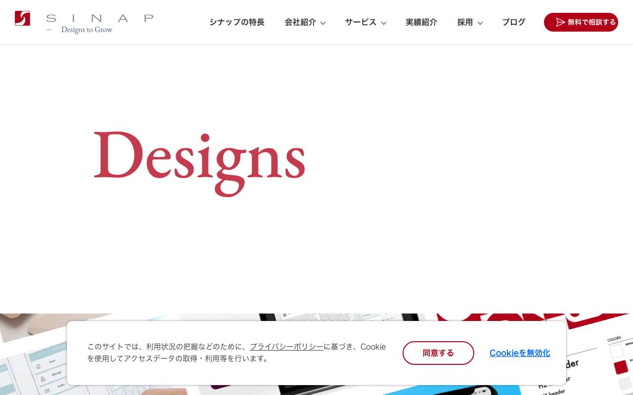
Task: Open サービス menu item
Action: click(x=361, y=22)
